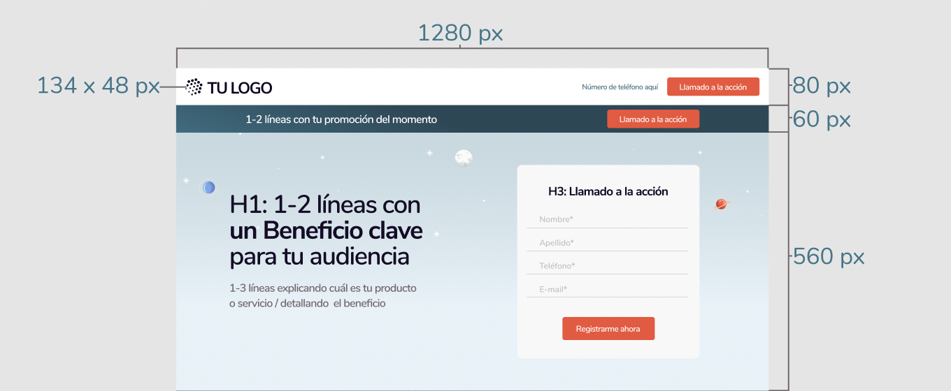Click the description text under the headline
Image resolution: width=951 pixels, height=391 pixels.
coord(323,295)
